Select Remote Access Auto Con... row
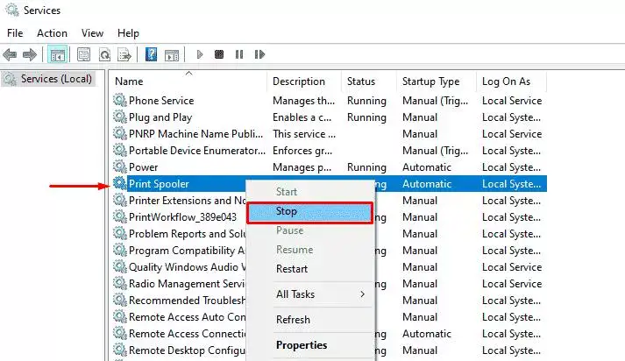The image size is (625, 361). tap(330, 317)
